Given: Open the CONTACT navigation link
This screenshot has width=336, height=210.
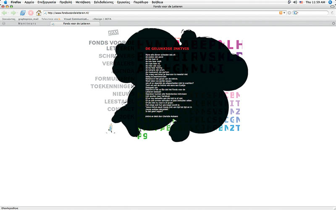Looking at the screenshot, I should point(121,109).
